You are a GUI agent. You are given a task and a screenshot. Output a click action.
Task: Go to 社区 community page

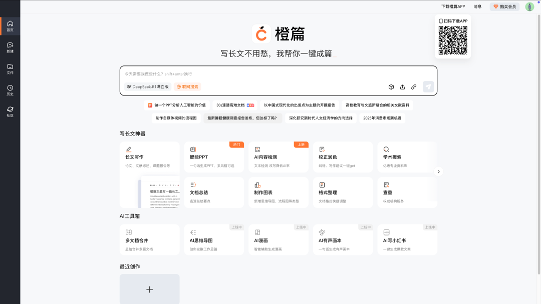pyautogui.click(x=10, y=111)
